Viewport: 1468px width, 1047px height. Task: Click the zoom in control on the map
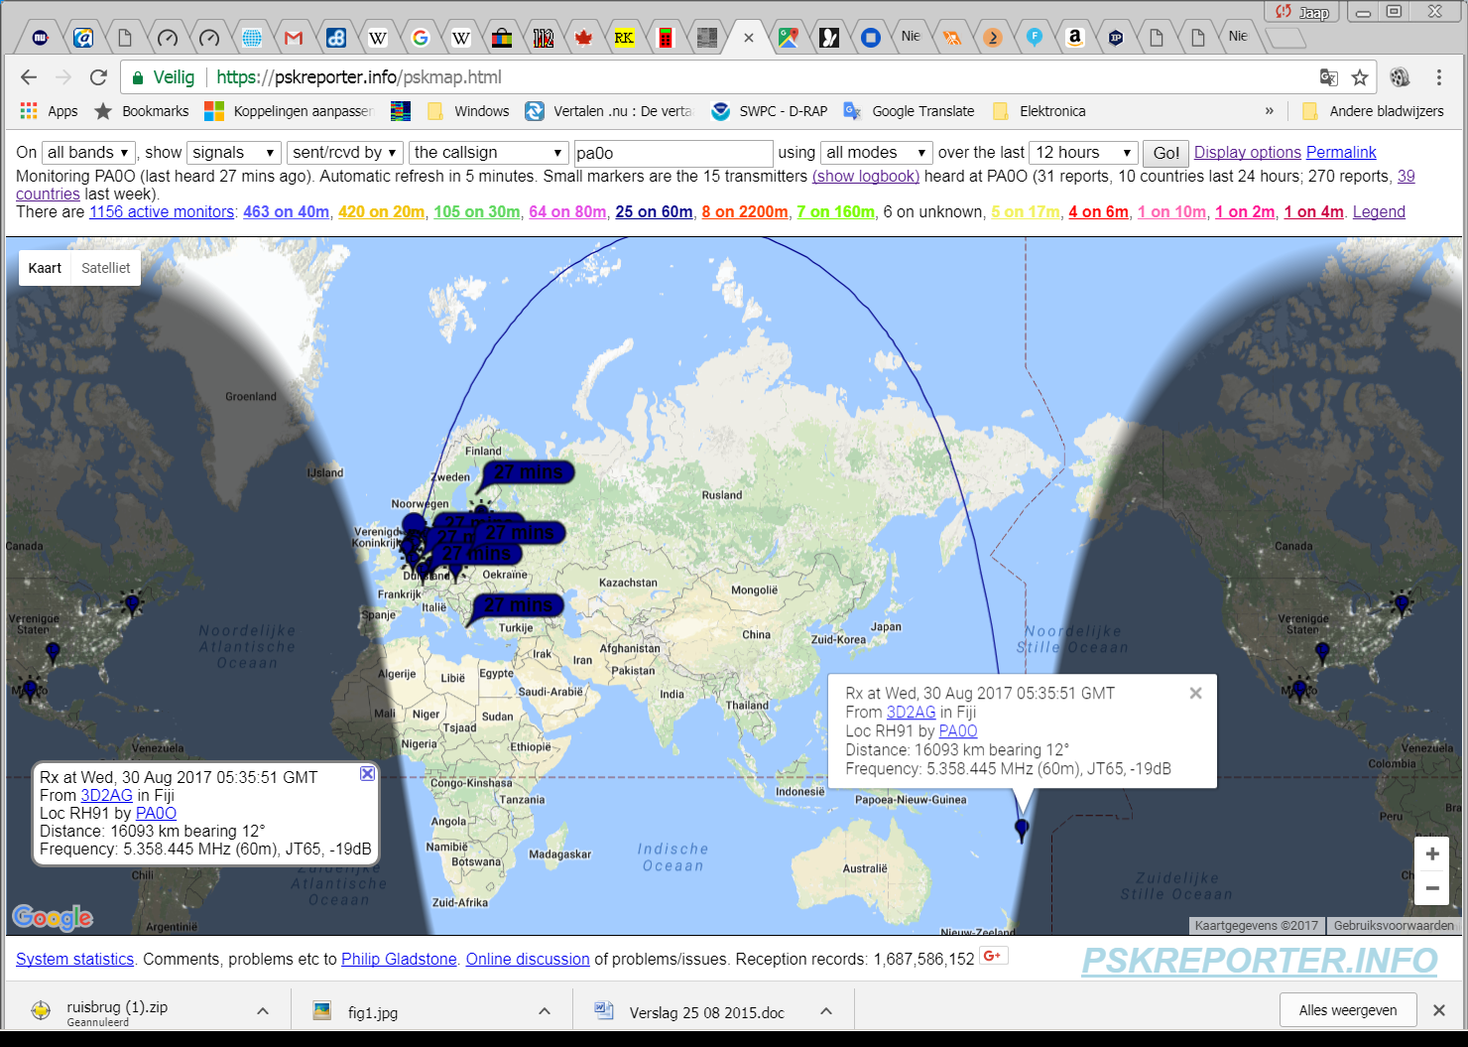tap(1432, 853)
